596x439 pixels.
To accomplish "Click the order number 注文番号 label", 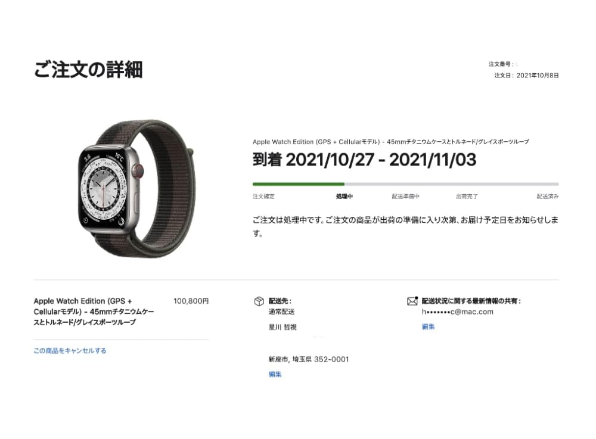I will coord(501,64).
